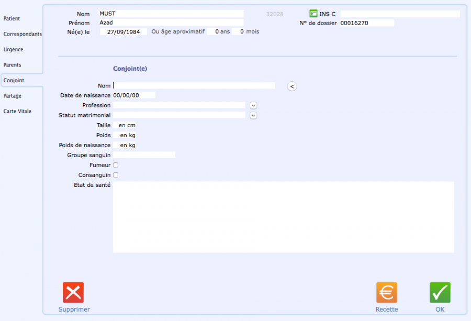
Task: Click the OK text label
Action: point(440,309)
